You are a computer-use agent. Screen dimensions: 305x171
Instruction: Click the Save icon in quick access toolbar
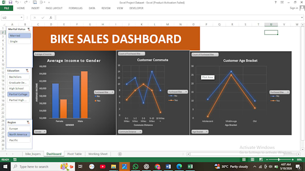click(10, 2)
